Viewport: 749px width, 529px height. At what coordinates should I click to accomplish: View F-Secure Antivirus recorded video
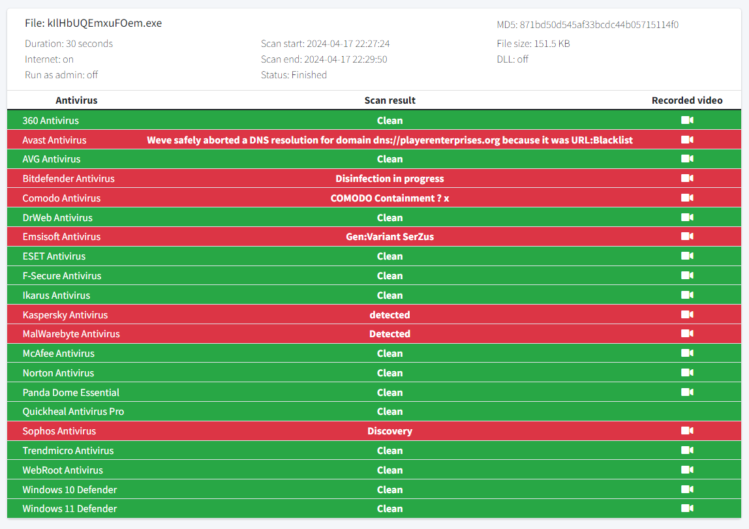[x=687, y=276]
